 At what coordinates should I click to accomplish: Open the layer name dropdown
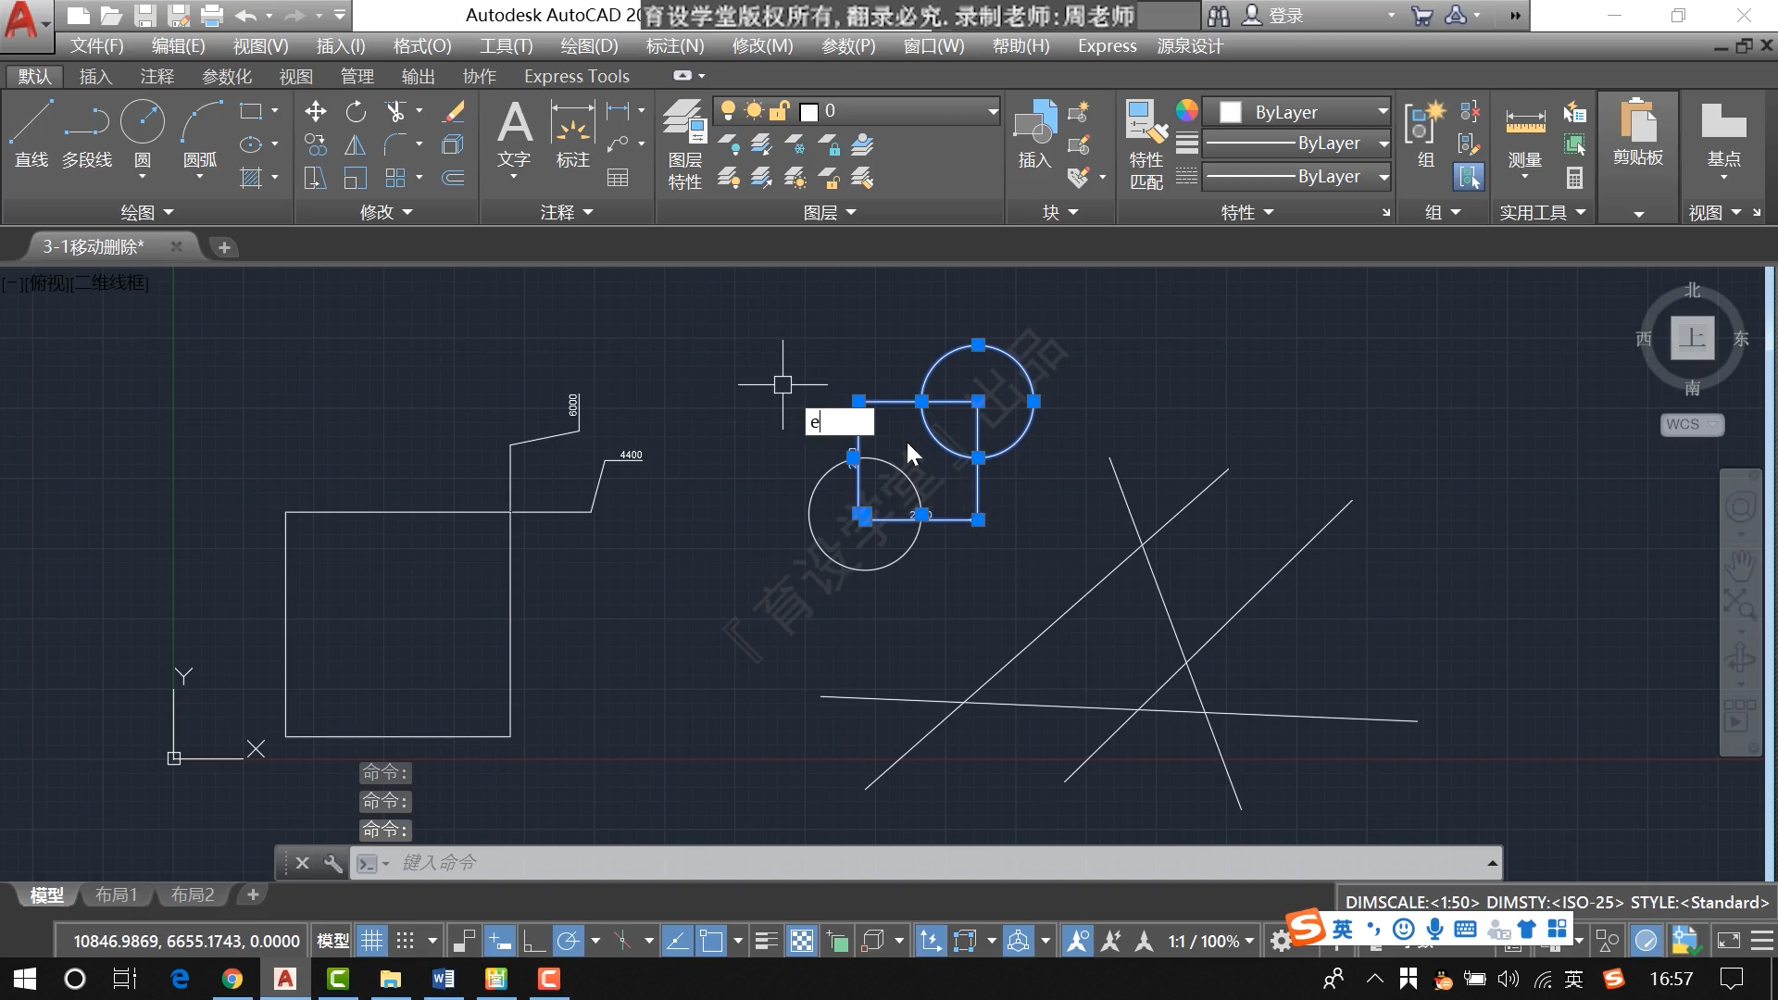click(993, 111)
